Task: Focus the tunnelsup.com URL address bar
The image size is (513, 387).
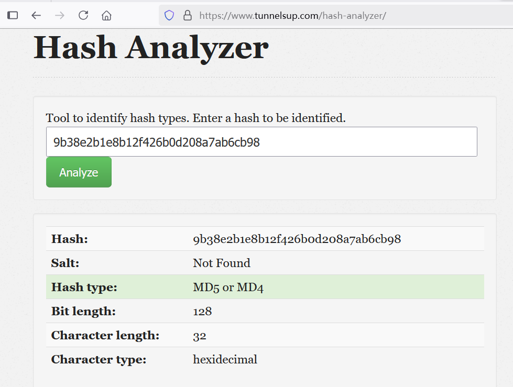Action: tap(293, 15)
